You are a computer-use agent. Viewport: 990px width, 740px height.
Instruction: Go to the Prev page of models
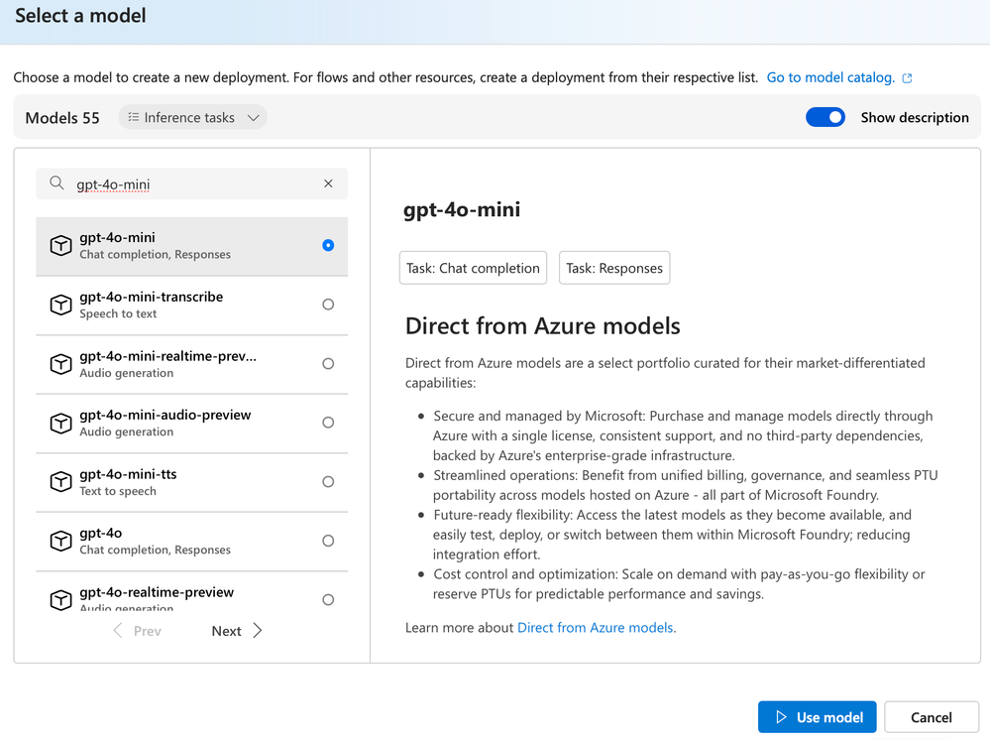click(138, 631)
